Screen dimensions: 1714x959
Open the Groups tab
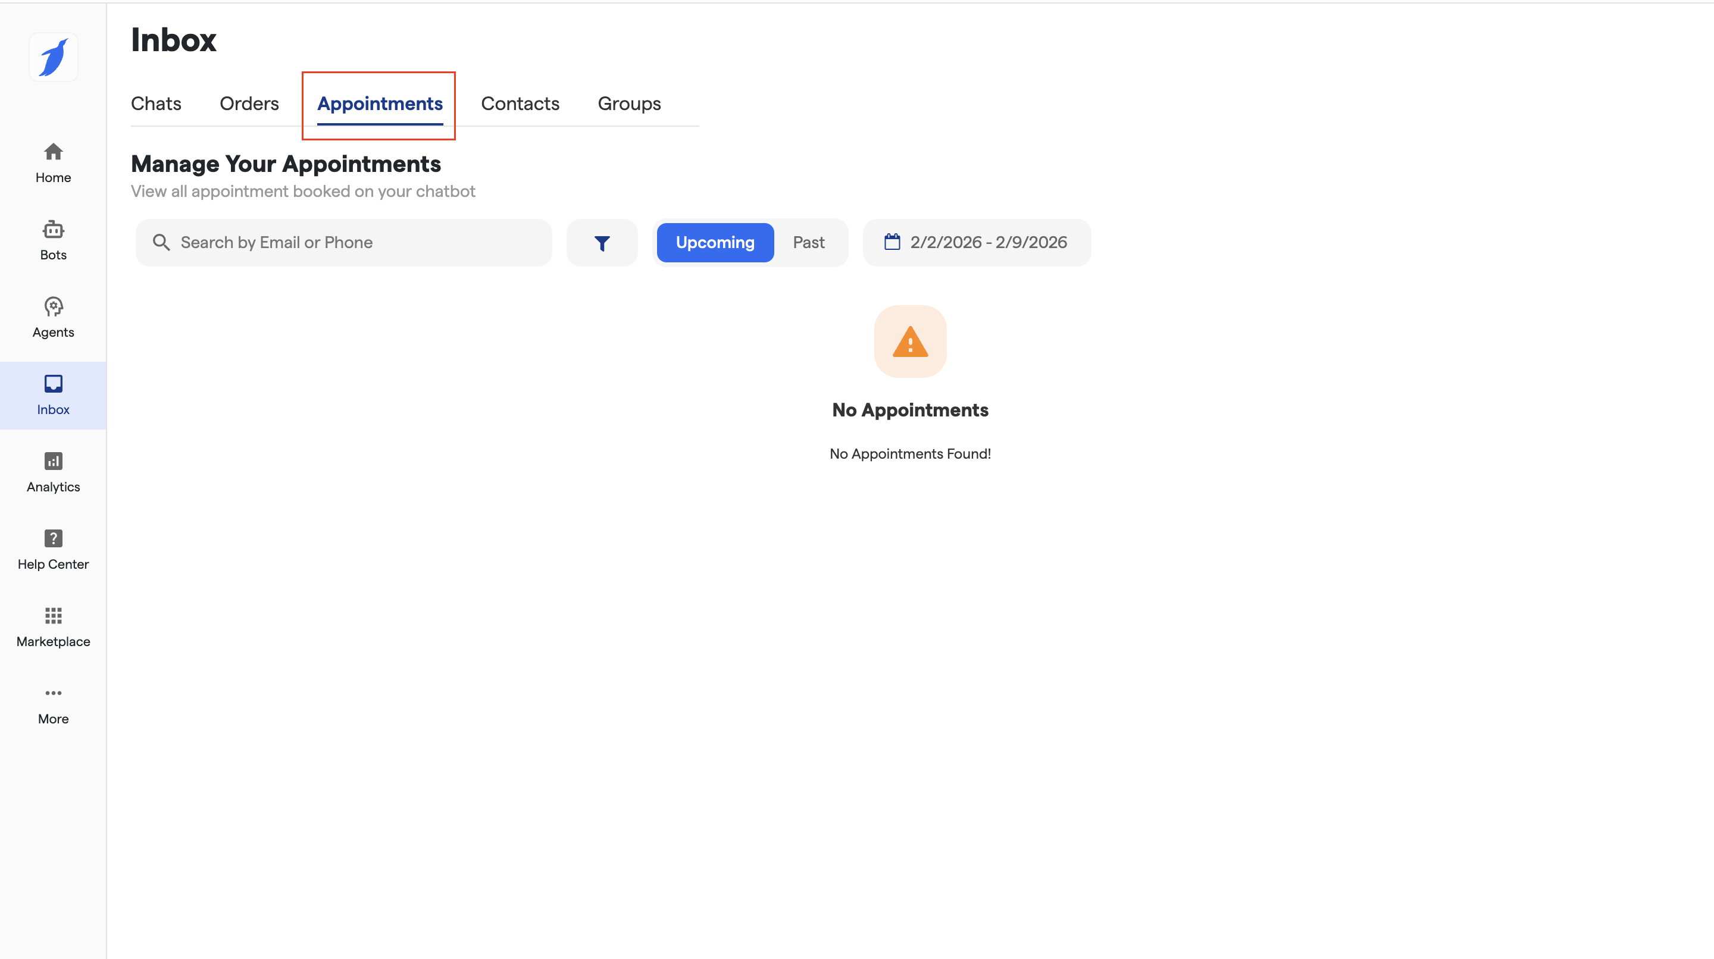pos(629,104)
